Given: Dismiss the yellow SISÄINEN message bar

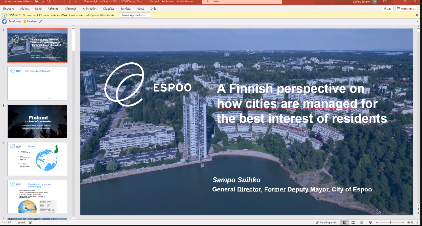Looking at the screenshot, I should (417, 15).
